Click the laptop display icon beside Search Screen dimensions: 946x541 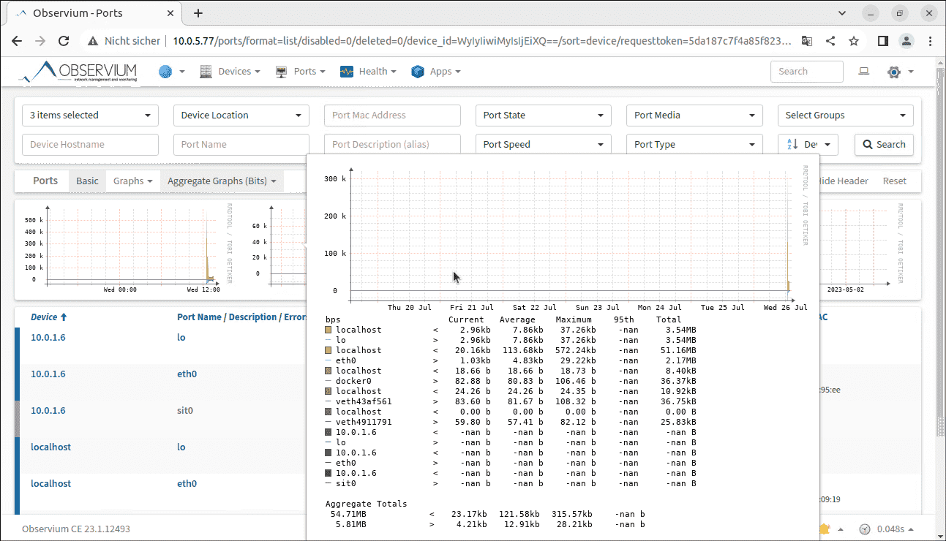point(863,71)
